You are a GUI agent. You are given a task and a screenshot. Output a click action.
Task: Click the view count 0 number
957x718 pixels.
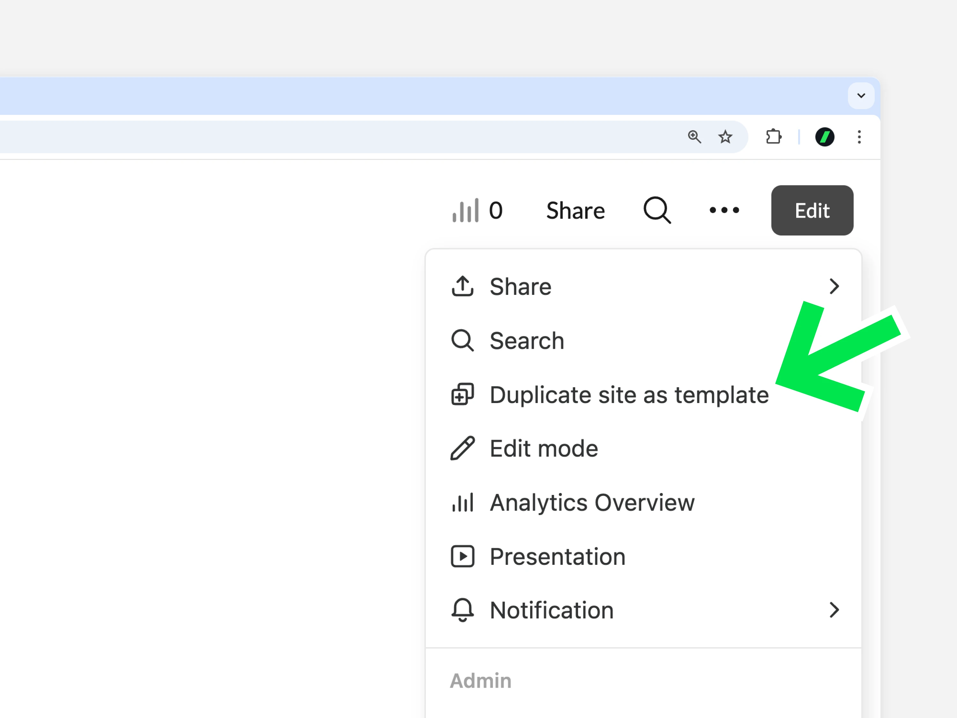pyautogui.click(x=496, y=211)
